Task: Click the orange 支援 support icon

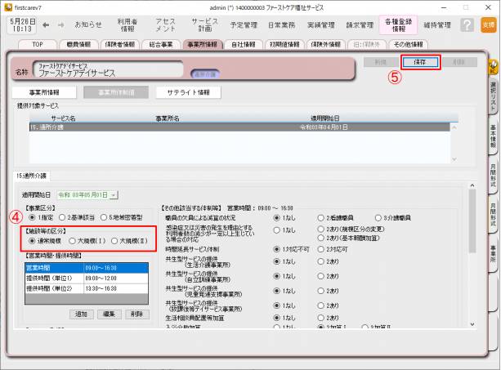Action: point(488,25)
